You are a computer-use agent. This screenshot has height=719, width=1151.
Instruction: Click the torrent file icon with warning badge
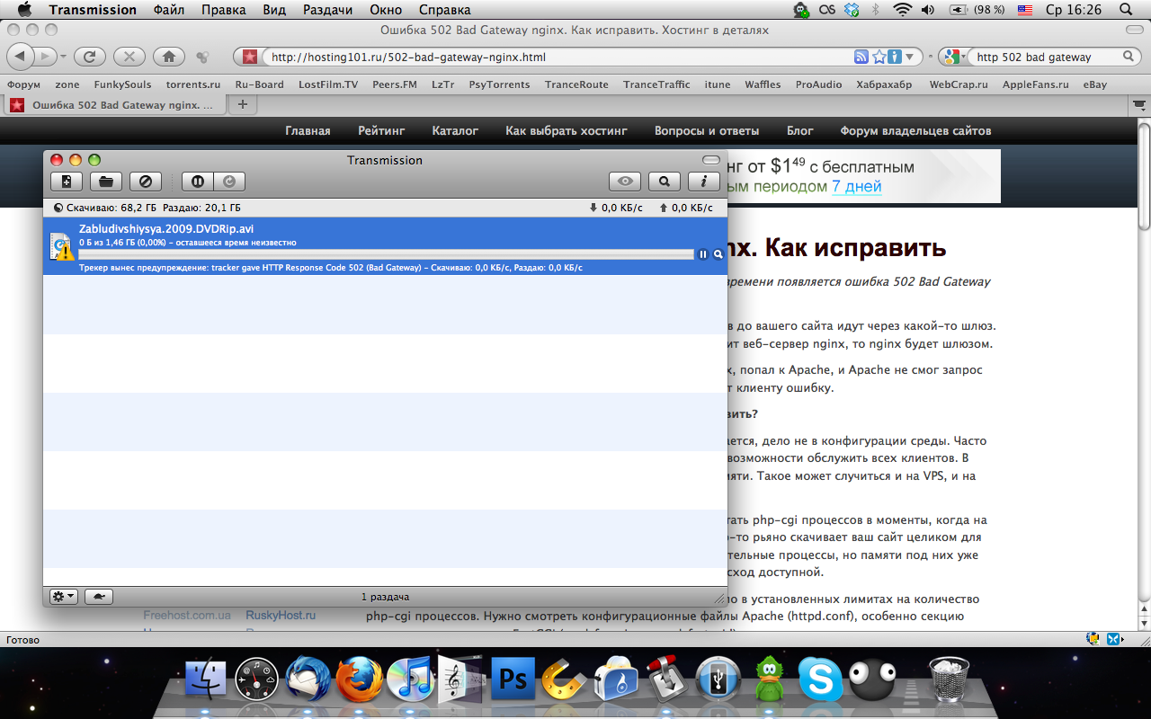coord(61,246)
